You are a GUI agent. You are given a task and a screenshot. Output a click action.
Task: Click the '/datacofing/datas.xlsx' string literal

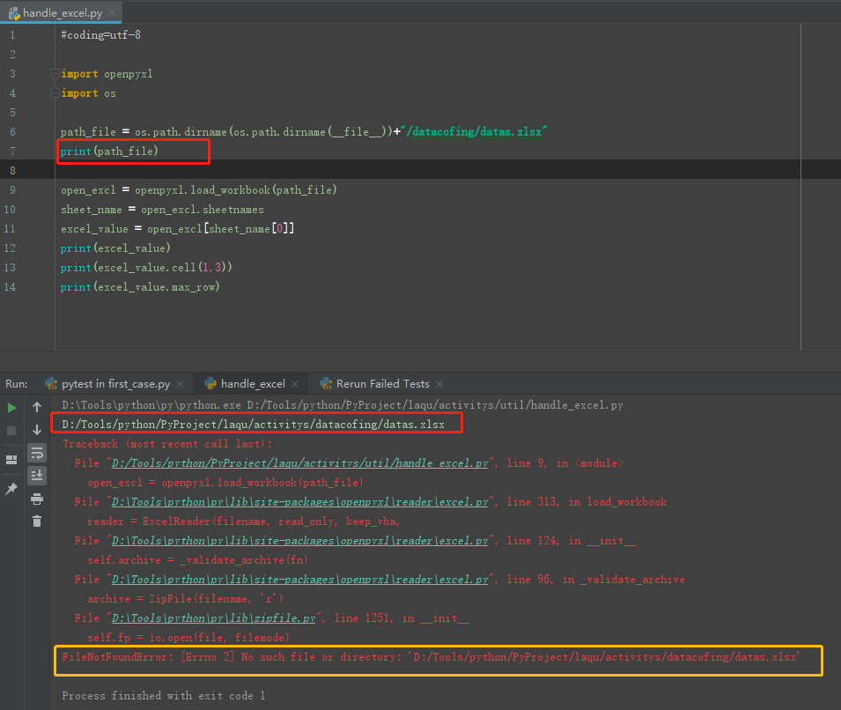click(x=475, y=131)
